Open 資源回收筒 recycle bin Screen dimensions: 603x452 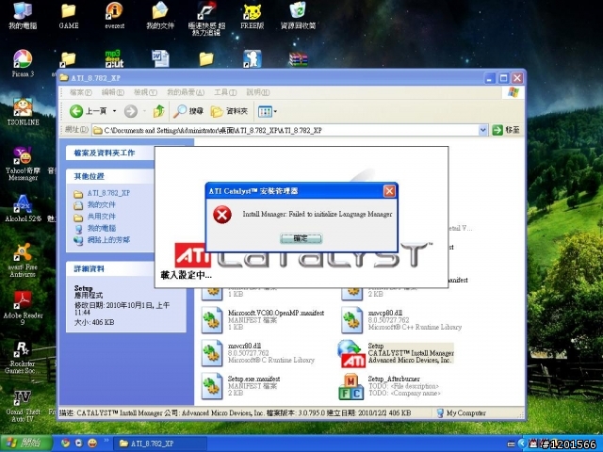point(298,16)
